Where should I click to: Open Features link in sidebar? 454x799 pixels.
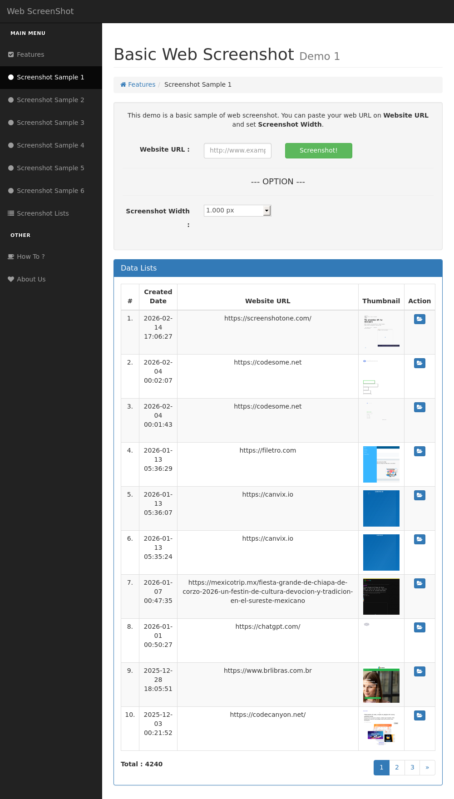pyautogui.click(x=30, y=54)
